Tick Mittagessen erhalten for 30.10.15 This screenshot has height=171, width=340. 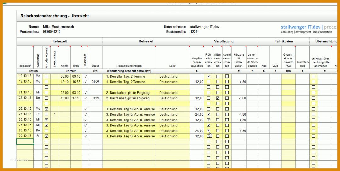[x=218, y=136]
